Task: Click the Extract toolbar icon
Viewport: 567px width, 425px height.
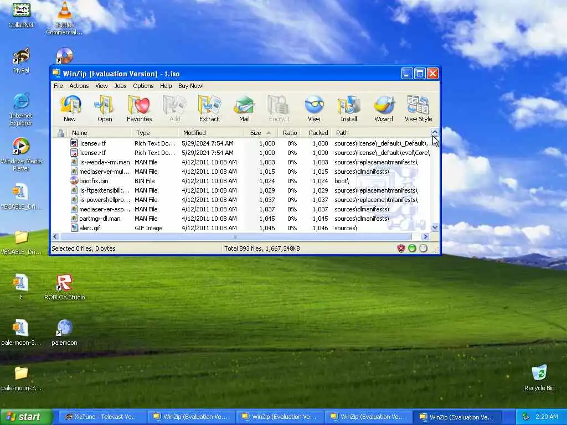Action: tap(209, 108)
